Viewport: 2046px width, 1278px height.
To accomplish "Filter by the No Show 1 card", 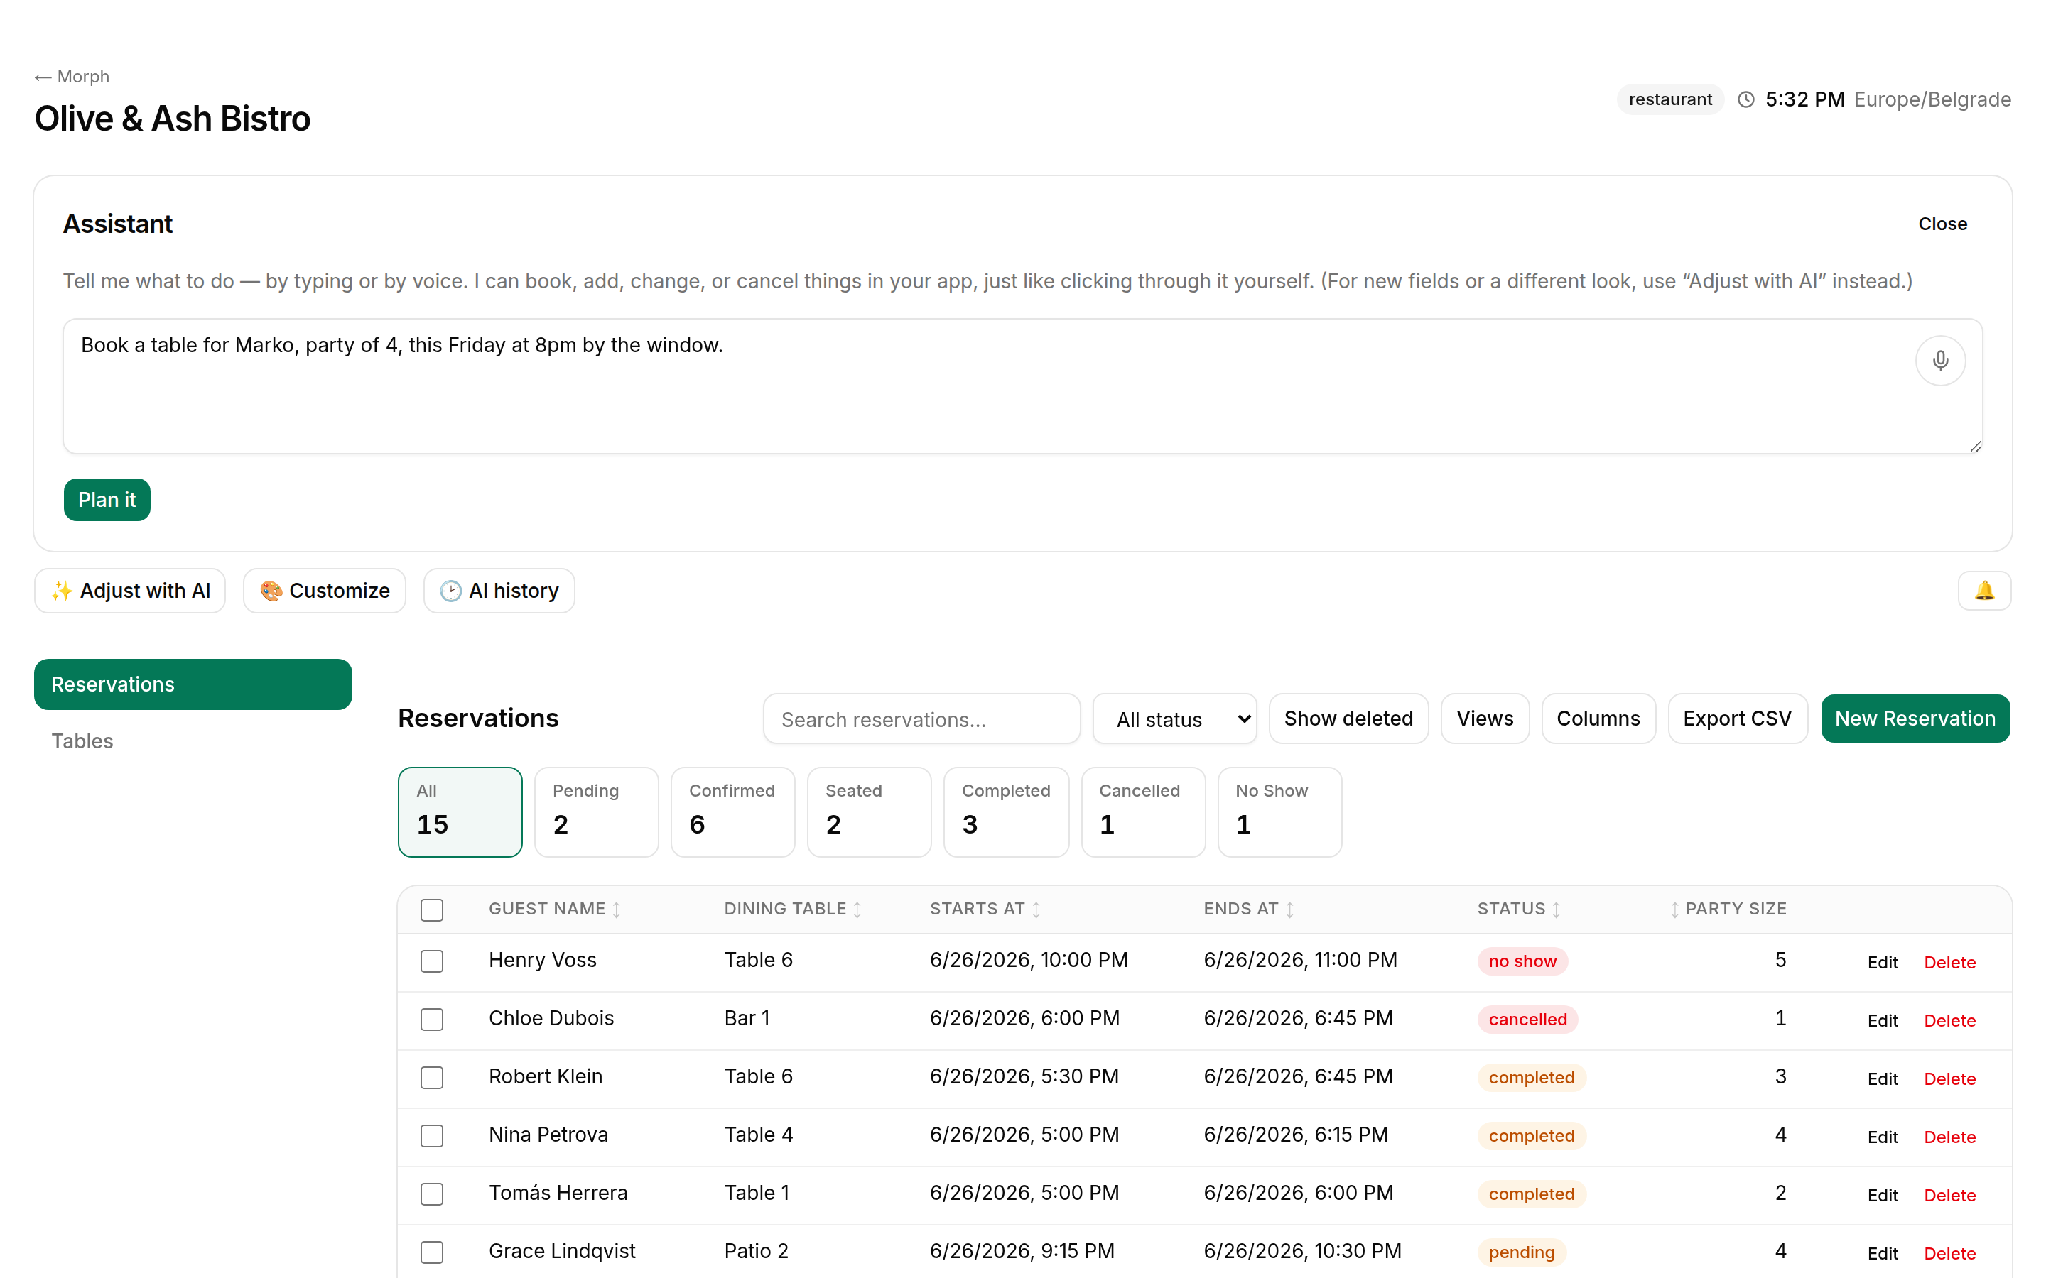I will [1279, 812].
